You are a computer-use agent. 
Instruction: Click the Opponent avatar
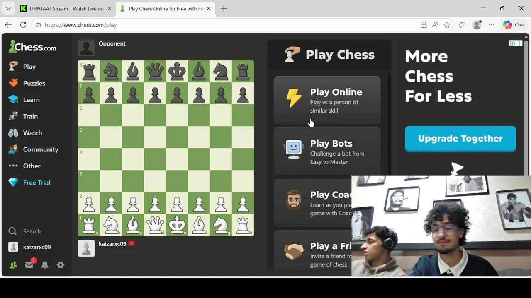(x=86, y=48)
